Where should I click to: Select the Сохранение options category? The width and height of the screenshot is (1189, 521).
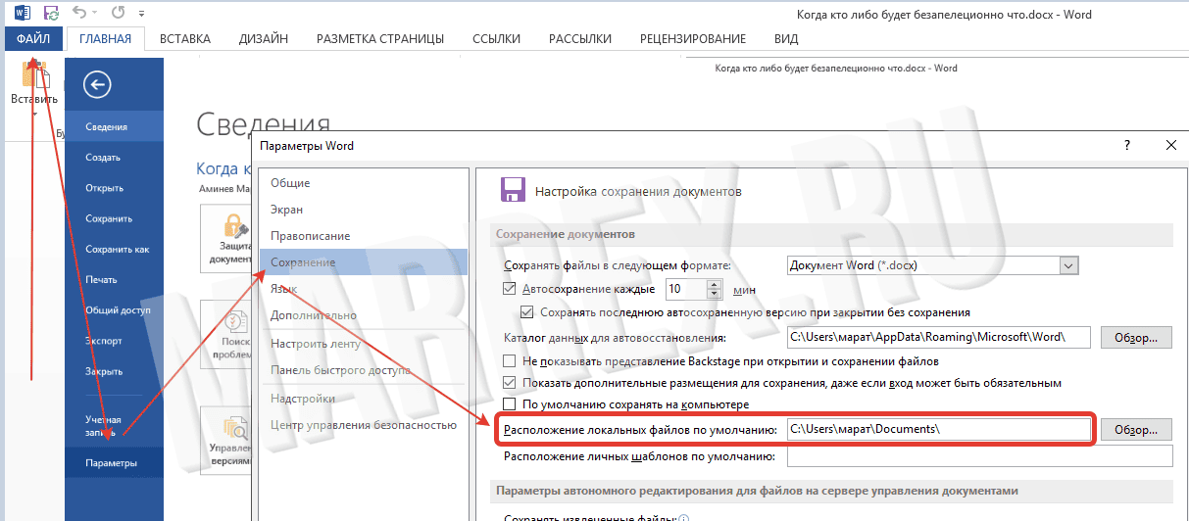pos(364,262)
